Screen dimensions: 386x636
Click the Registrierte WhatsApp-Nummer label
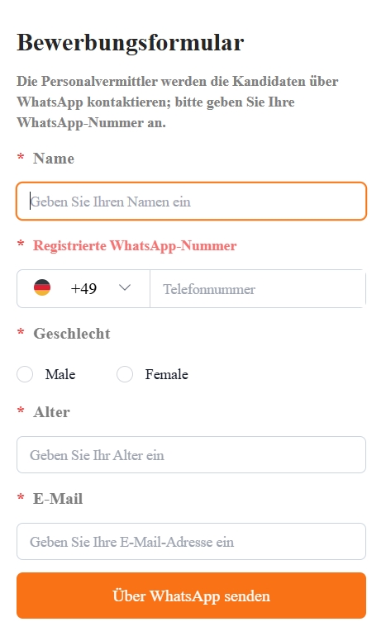tap(135, 245)
